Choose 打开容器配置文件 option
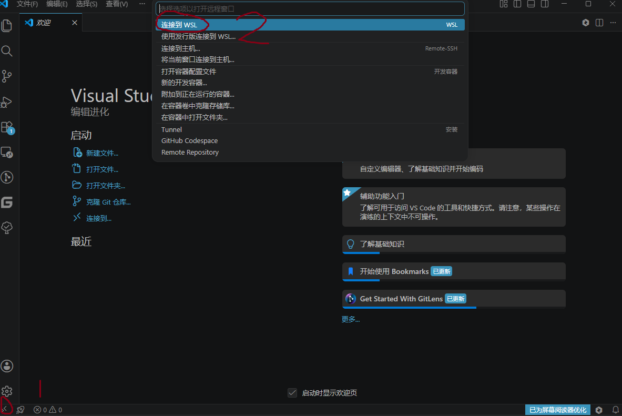The image size is (622, 416). [x=310, y=72]
